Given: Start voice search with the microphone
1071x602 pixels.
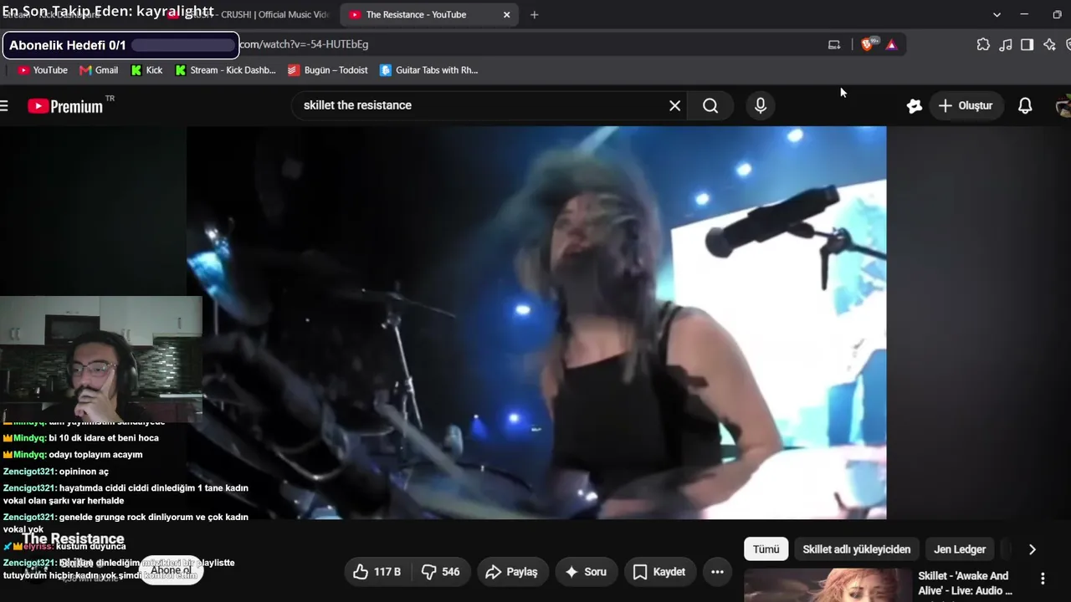Looking at the screenshot, I should coord(761,105).
